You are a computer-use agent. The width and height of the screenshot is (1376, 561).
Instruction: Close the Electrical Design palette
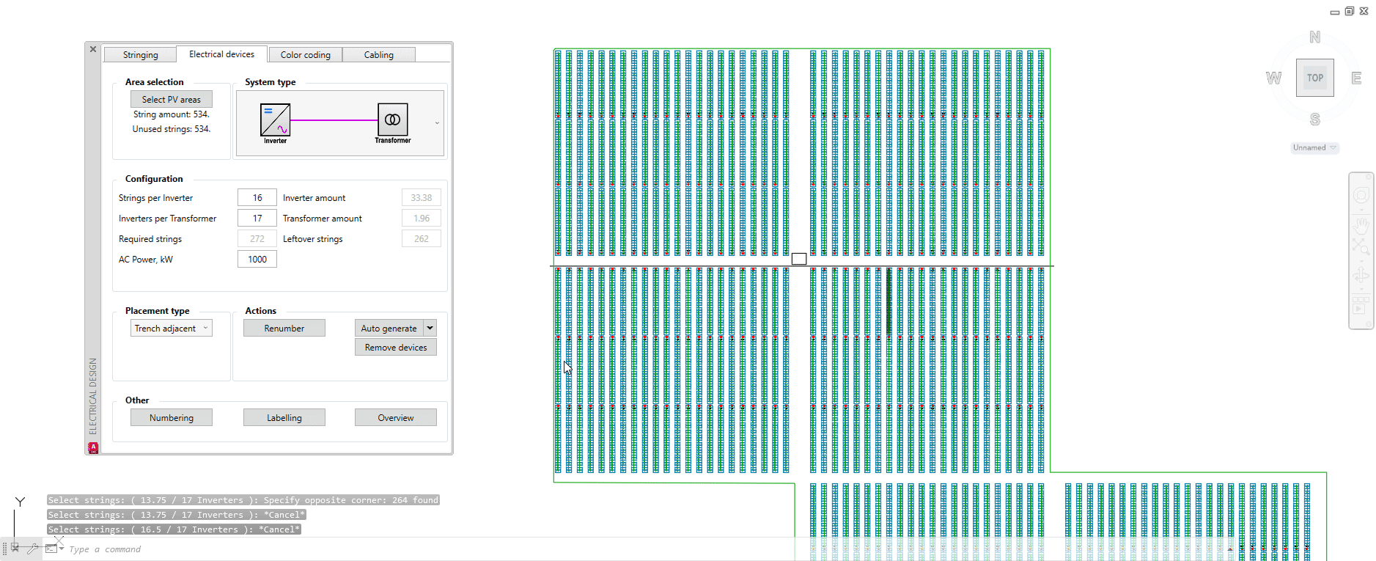tap(93, 49)
